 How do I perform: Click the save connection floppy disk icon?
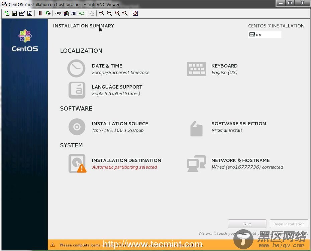tap(14, 13)
